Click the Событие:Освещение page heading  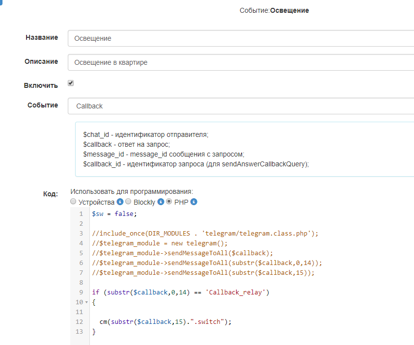[x=274, y=10]
